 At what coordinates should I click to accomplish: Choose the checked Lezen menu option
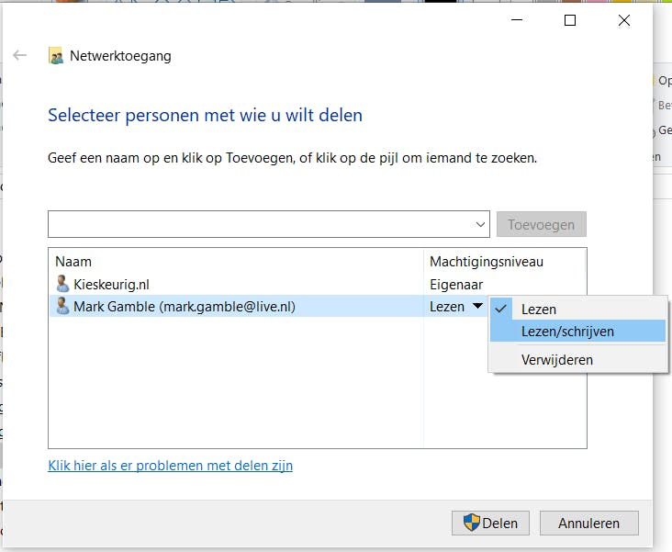click(539, 310)
